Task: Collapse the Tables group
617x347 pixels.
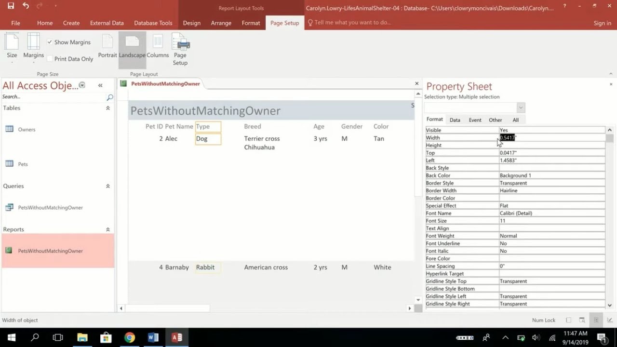Action: coord(108,108)
